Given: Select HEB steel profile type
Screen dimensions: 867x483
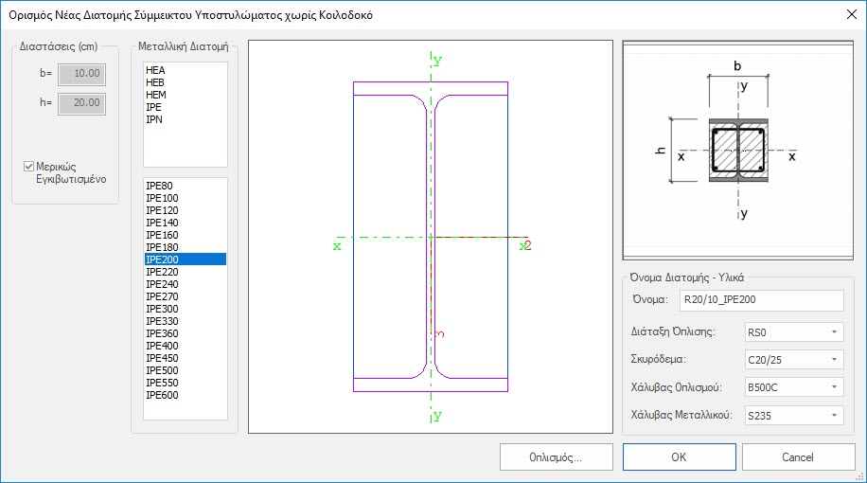Looking at the screenshot, I should 155,83.
